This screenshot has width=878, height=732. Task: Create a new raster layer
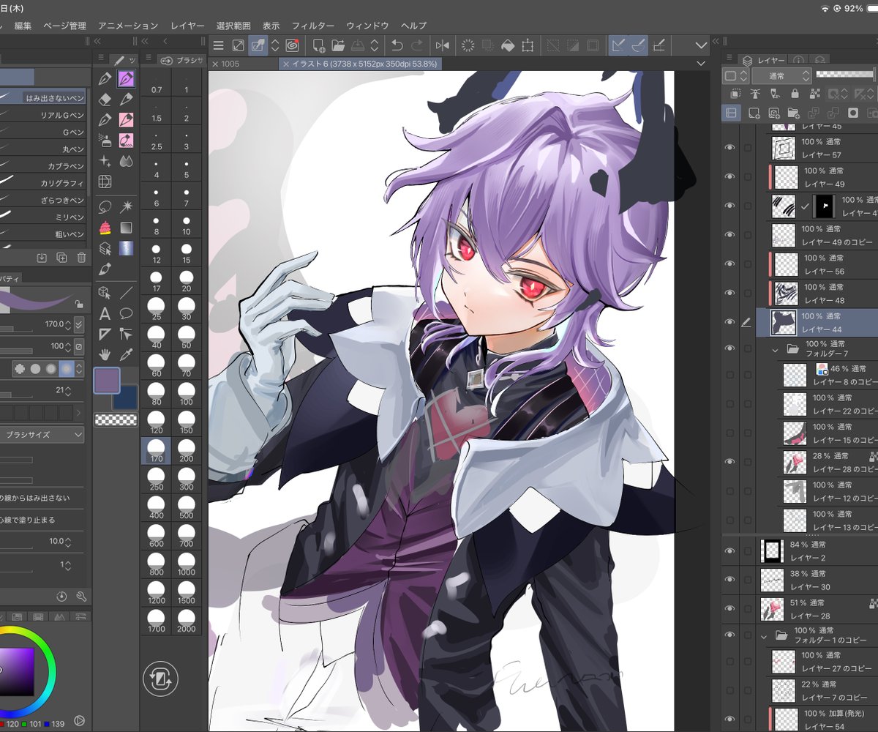(754, 113)
